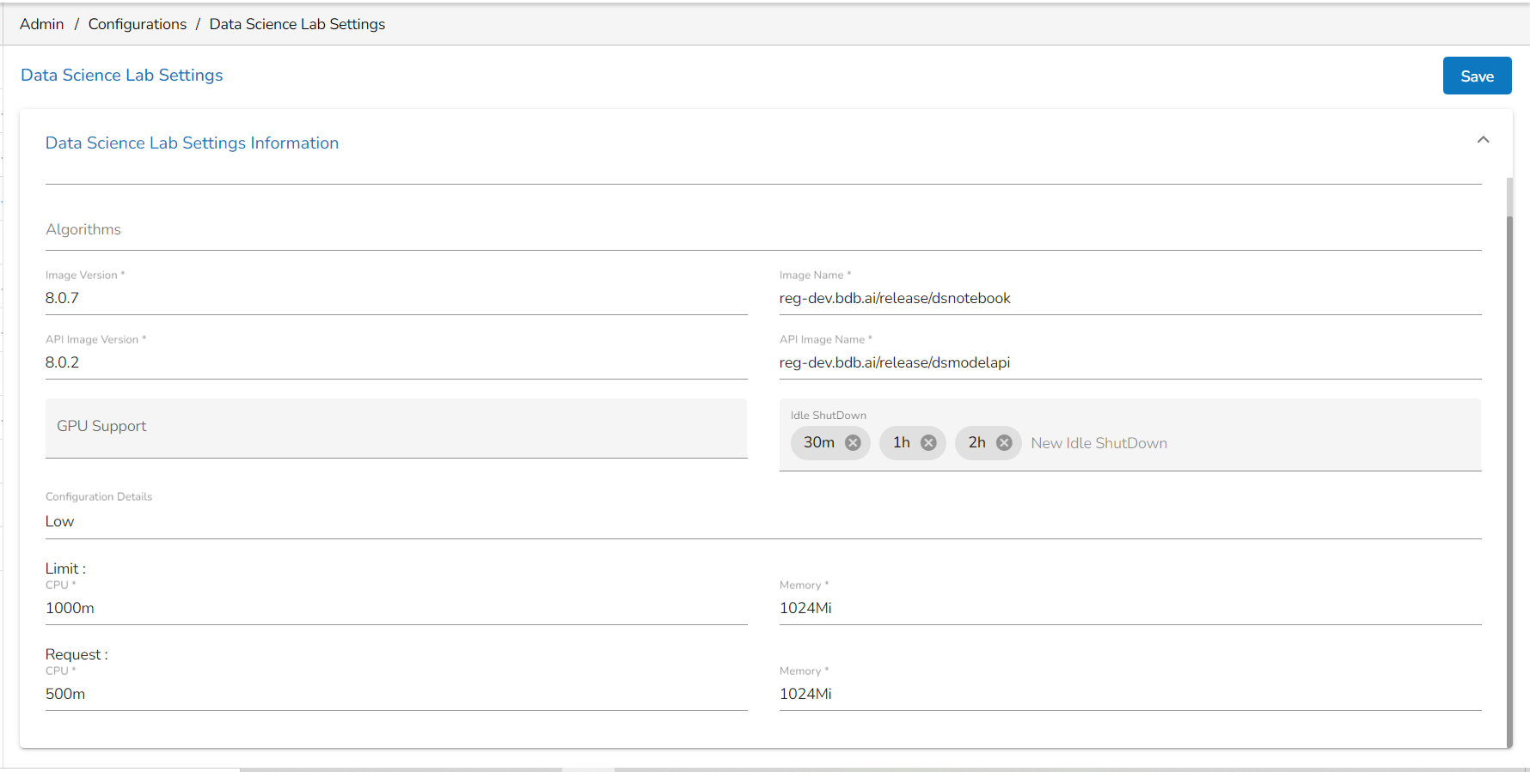1530x772 pixels.
Task: Click the Save button
Action: [1477, 76]
